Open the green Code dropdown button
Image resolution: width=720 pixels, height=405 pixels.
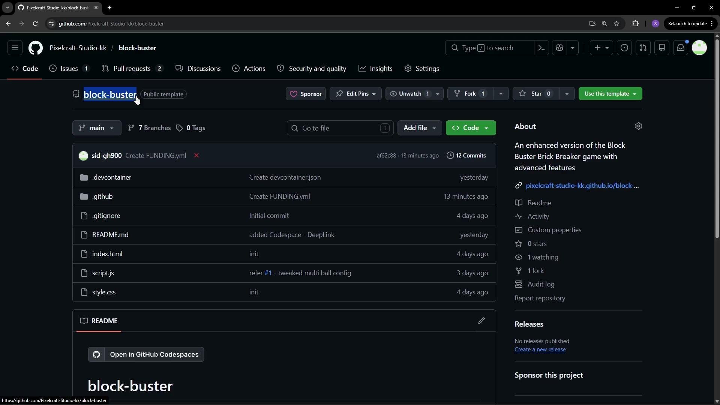[x=471, y=128]
